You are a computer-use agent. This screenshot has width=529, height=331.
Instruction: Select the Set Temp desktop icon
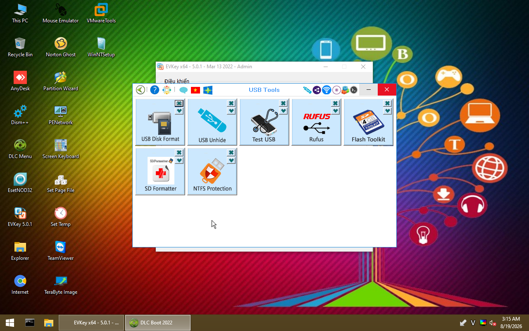61,217
